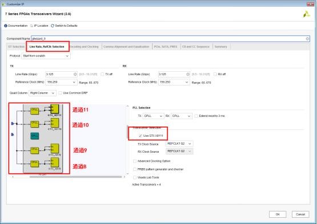Image resolution: width=317 pixels, height=224 pixels.
Task: Select the GTX_X0Y8 transceiver block
Action: click(55, 162)
